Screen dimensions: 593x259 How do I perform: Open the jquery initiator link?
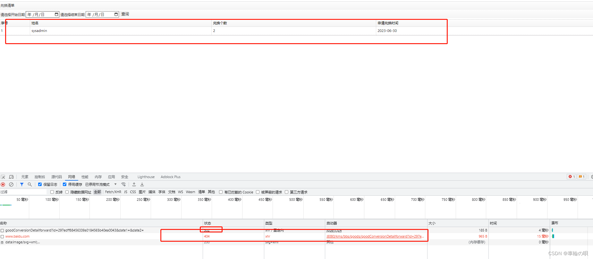tap(334, 231)
